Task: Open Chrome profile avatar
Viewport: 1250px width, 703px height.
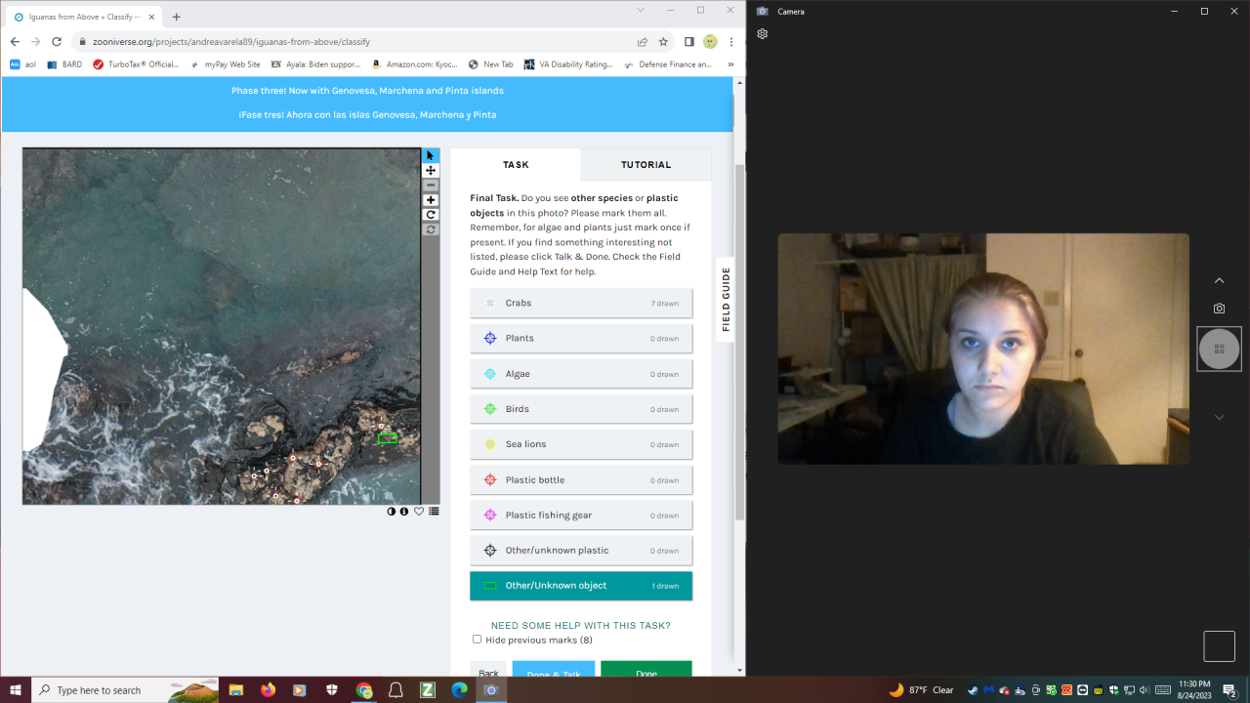Action: tap(710, 42)
